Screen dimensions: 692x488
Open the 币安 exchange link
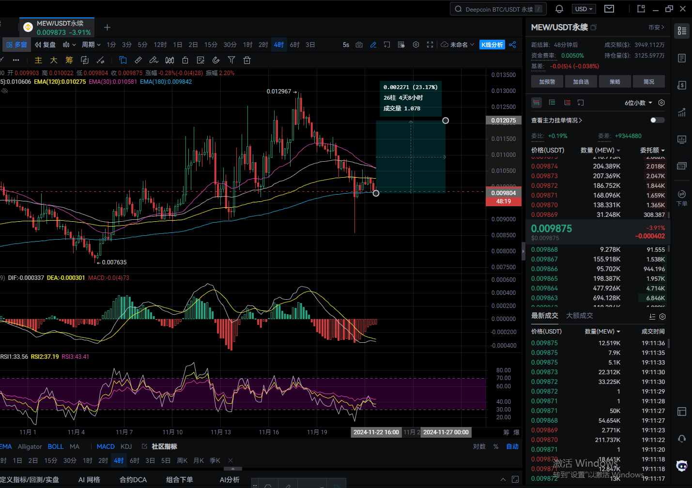pos(656,28)
